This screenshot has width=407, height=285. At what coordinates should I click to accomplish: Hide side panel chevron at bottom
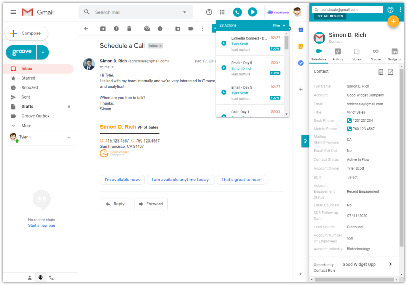[x=300, y=274]
